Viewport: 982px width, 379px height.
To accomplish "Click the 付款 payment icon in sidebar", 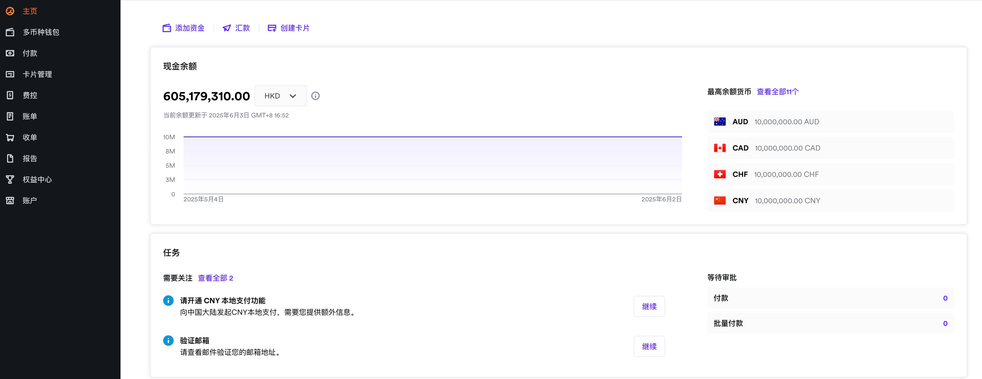I will pos(10,53).
